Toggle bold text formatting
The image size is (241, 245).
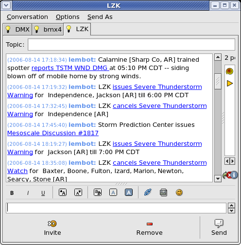click(x=12, y=193)
